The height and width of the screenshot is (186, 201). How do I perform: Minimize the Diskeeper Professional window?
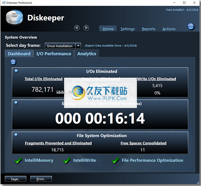pyautogui.click(x=174, y=3)
